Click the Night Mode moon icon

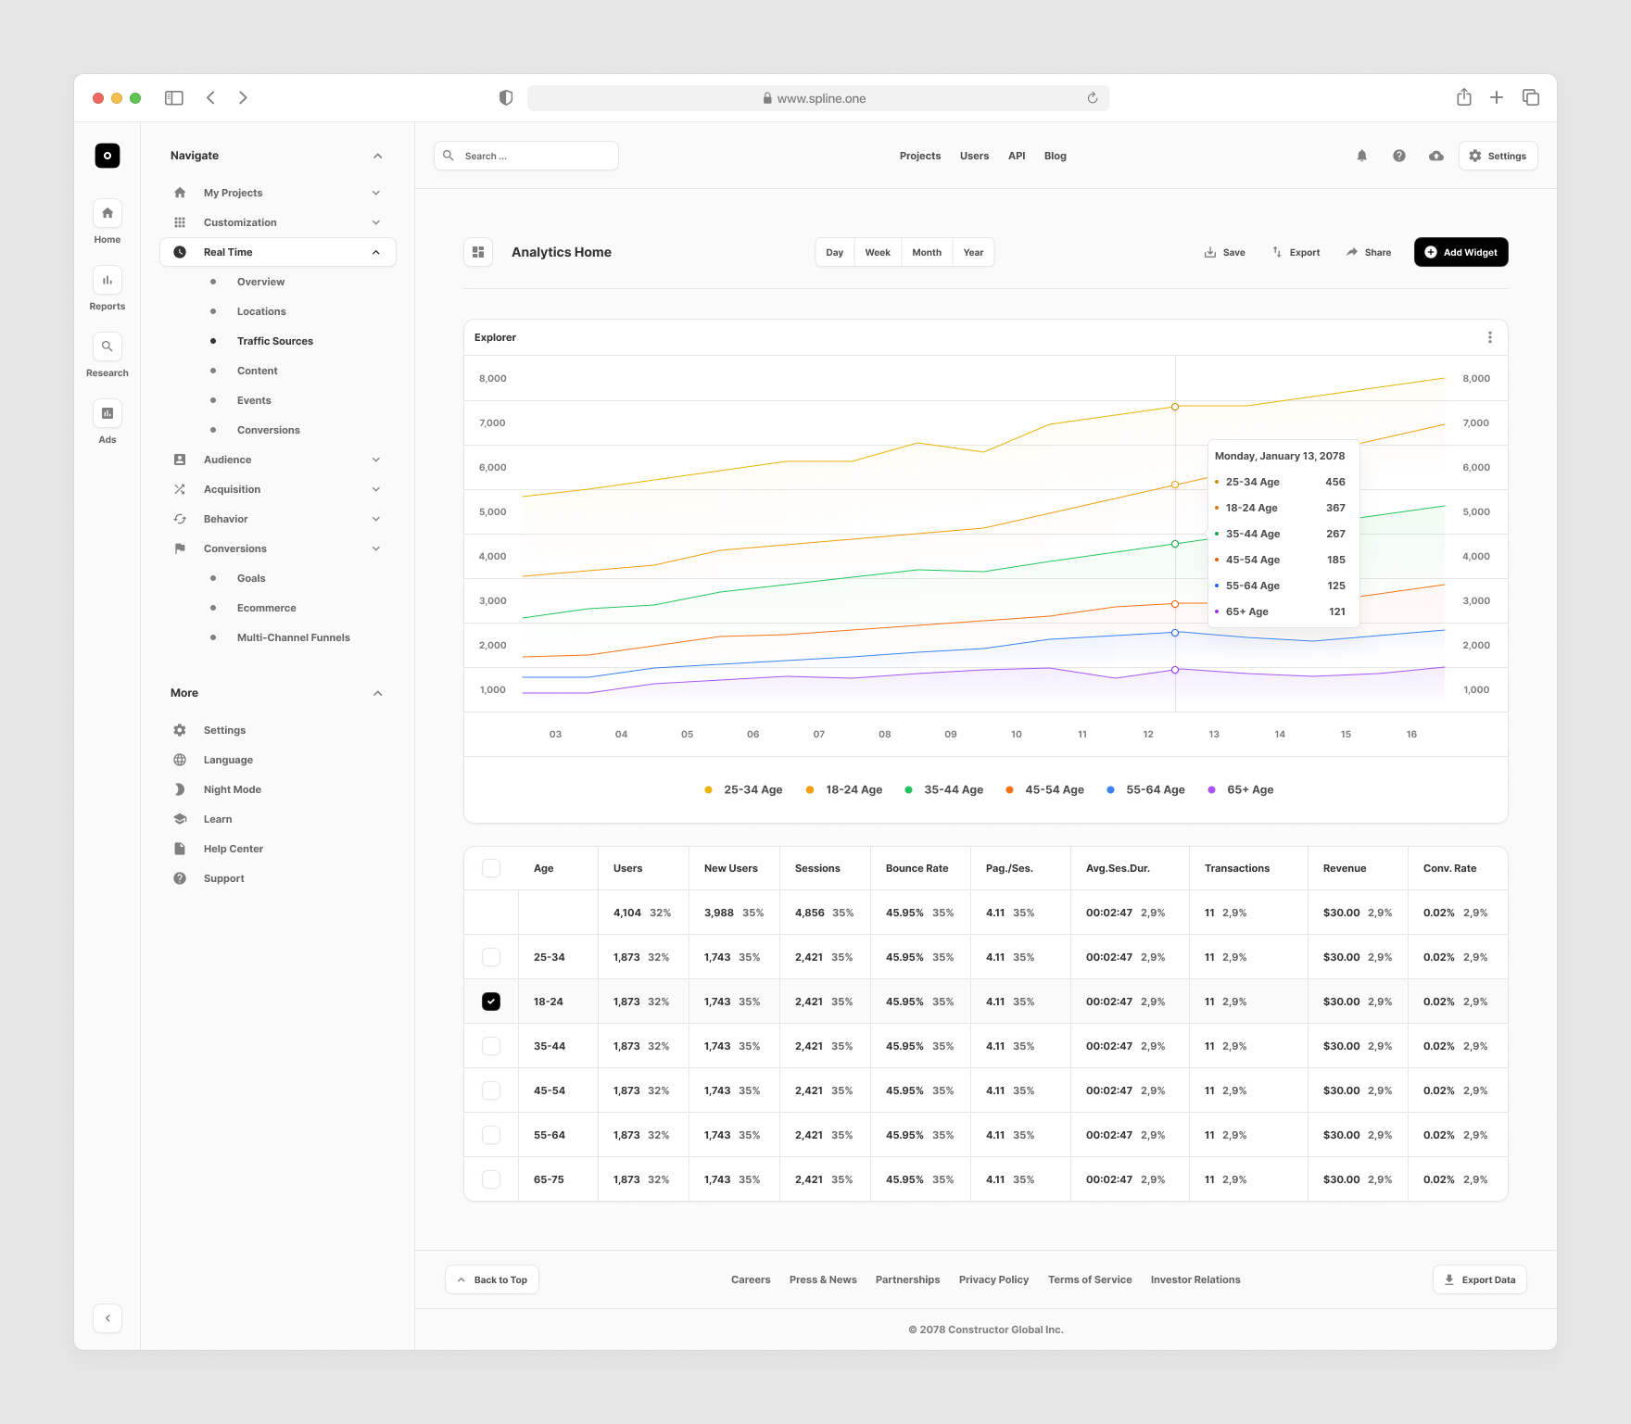pos(180,789)
